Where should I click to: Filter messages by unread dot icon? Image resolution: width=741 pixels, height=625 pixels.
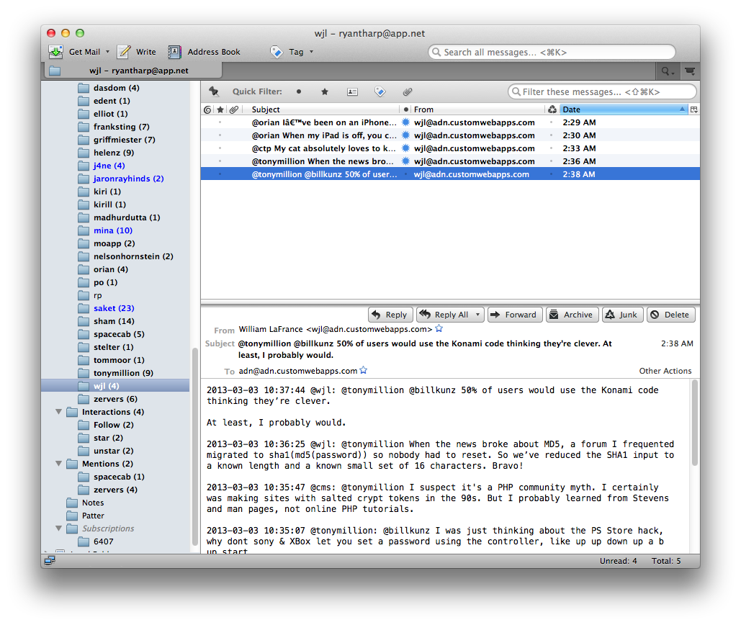[x=299, y=91]
